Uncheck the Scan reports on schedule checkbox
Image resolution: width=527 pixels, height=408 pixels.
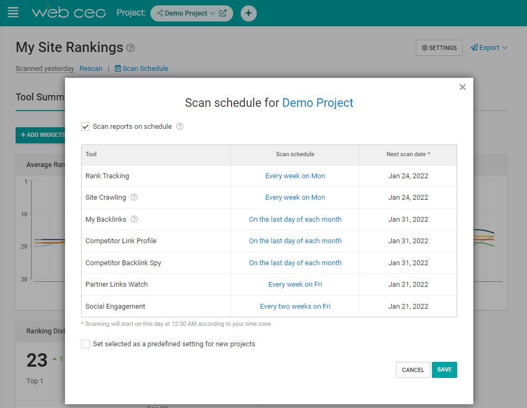85,127
